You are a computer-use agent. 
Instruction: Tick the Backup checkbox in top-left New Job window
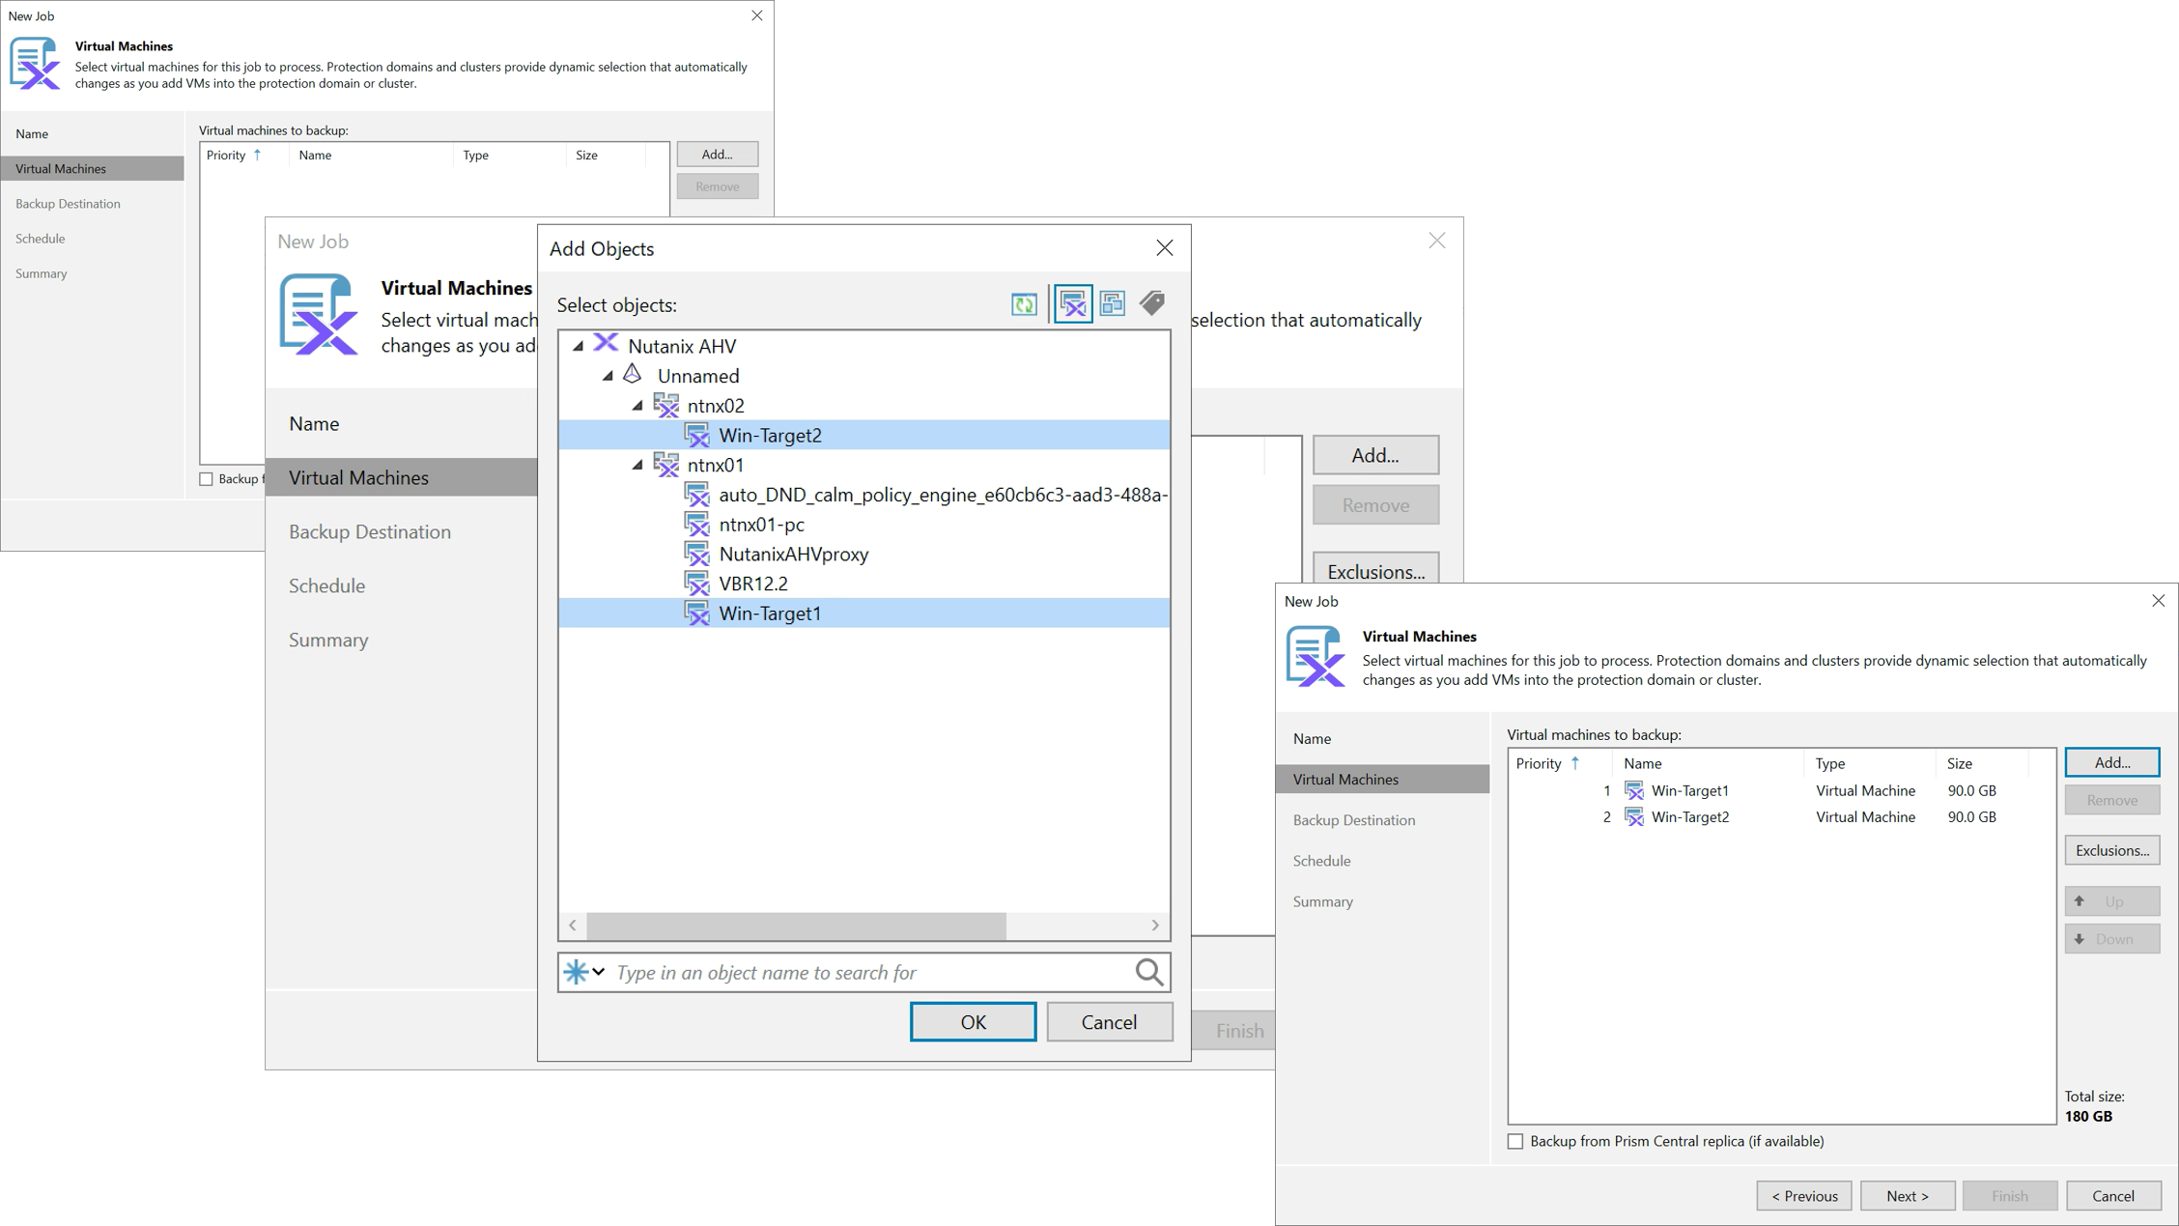click(206, 479)
